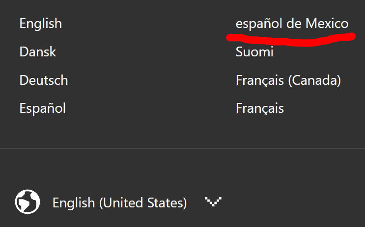
Task: Select the Finnish option Suomi
Action: [254, 51]
